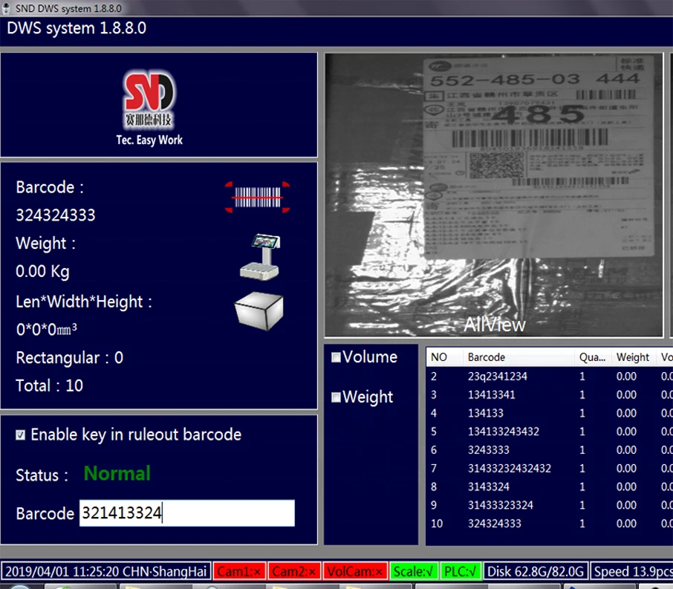Image resolution: width=673 pixels, height=589 pixels.
Task: Click the VolCam status indicator
Action: 355,571
